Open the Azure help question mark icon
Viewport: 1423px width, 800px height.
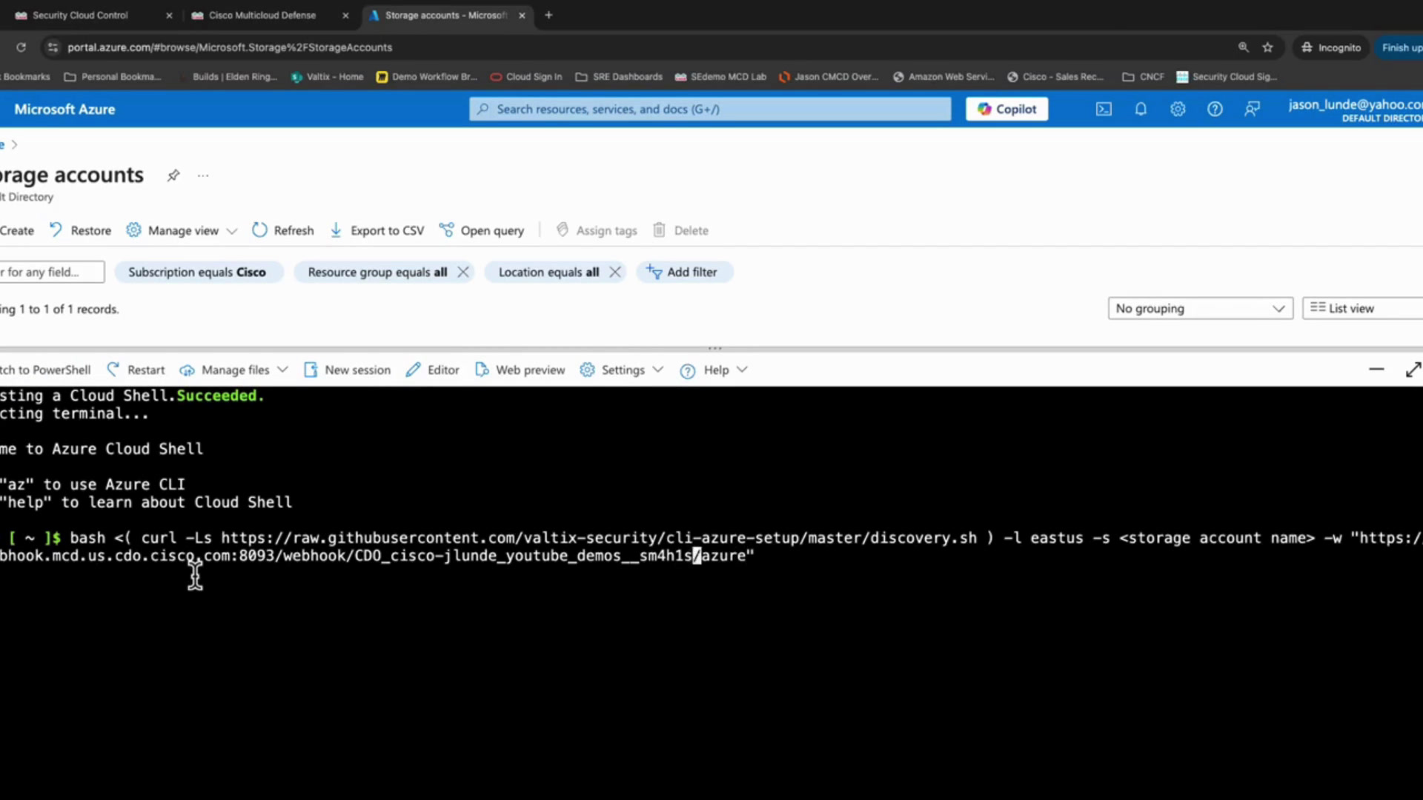click(x=1215, y=109)
